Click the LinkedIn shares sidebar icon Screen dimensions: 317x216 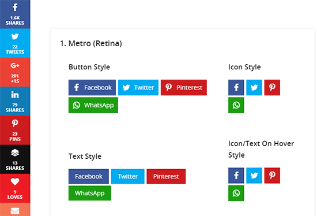click(x=15, y=101)
